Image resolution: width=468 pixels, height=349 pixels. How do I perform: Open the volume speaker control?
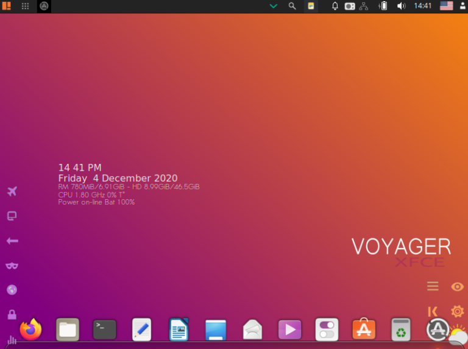401,6
